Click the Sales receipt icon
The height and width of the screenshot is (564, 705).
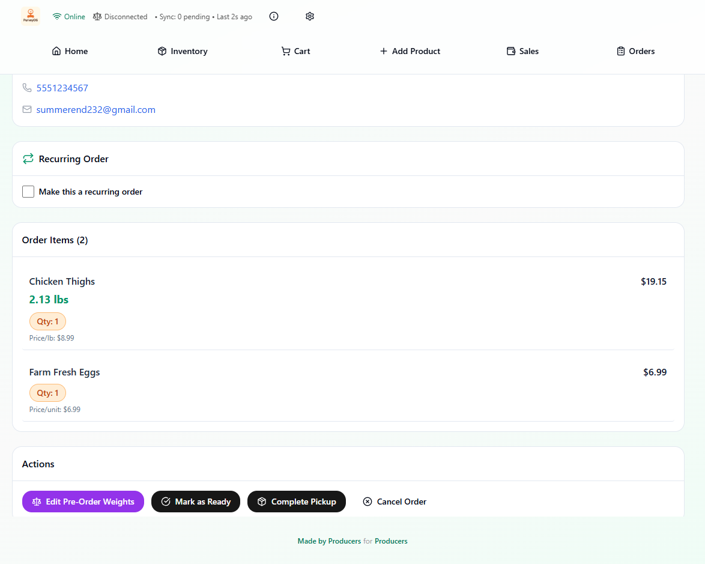click(x=510, y=51)
